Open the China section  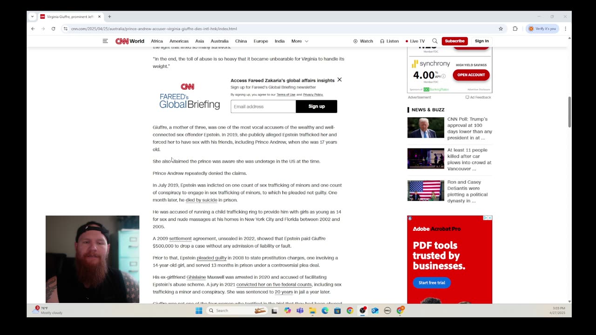[241, 41]
